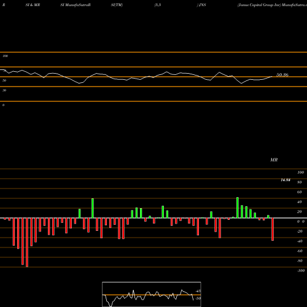The image size is (307, 307).
Task: Click the -59 label in mini chart
Action: 198,298
